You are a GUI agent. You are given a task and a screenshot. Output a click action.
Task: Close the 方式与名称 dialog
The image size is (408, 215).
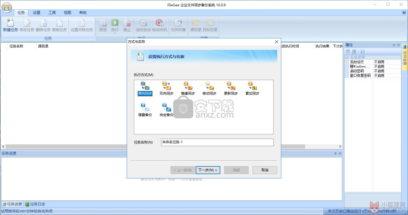coord(277,42)
